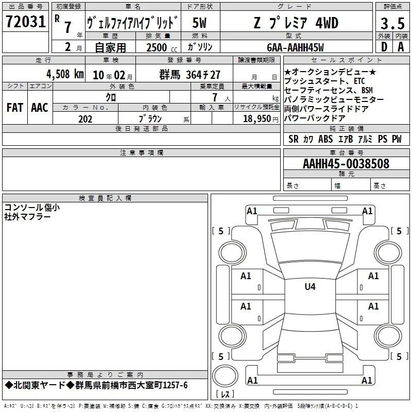Select the 譲渡書類期限 header
Image resolution: width=412 pixels, height=412 pixels.
(x=256, y=60)
